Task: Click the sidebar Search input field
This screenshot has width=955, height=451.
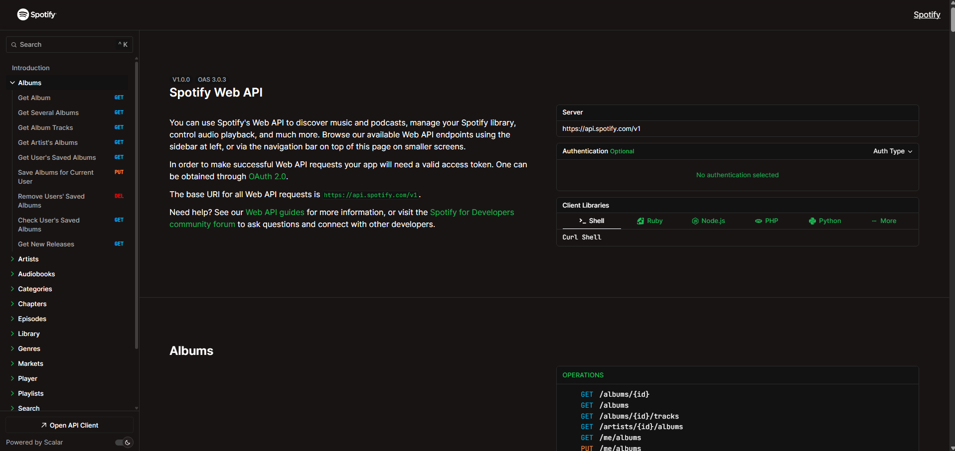Action: tap(69, 45)
